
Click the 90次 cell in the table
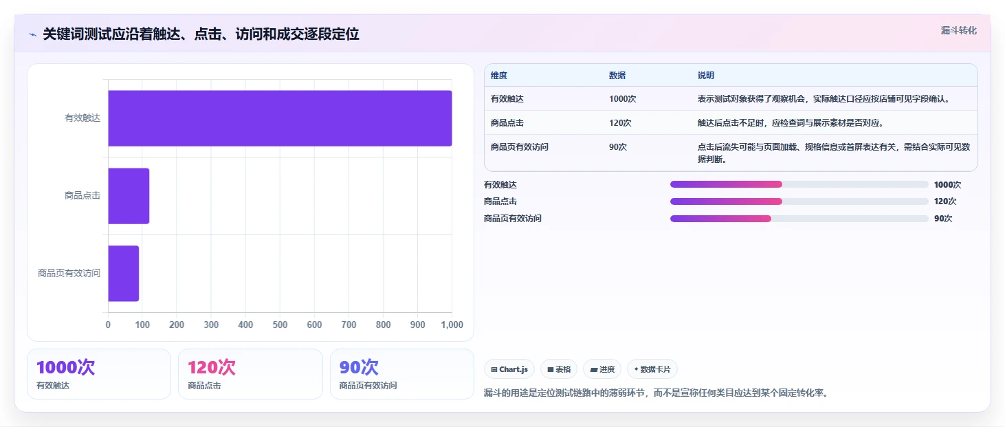pos(618,147)
